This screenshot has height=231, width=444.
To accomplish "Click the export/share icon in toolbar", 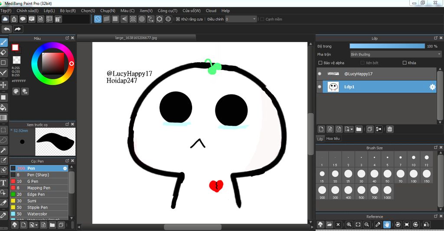I will pos(14,19).
